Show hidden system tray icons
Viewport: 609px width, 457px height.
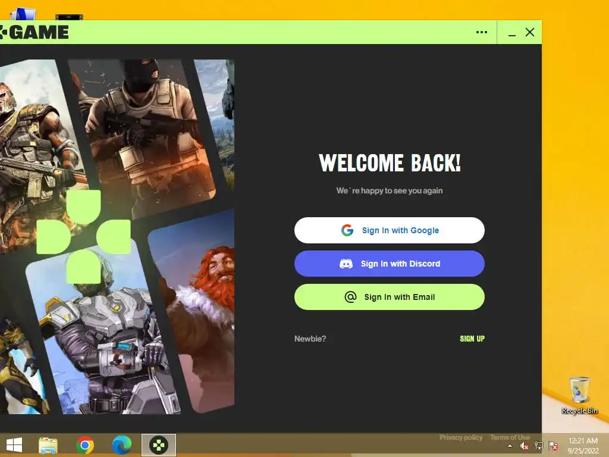tap(510, 446)
